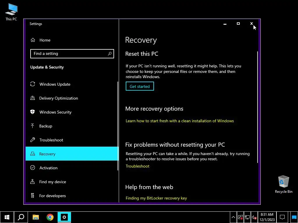Click the Update & Security heading
Viewport: 298px width, 223px height.
[x=47, y=67]
